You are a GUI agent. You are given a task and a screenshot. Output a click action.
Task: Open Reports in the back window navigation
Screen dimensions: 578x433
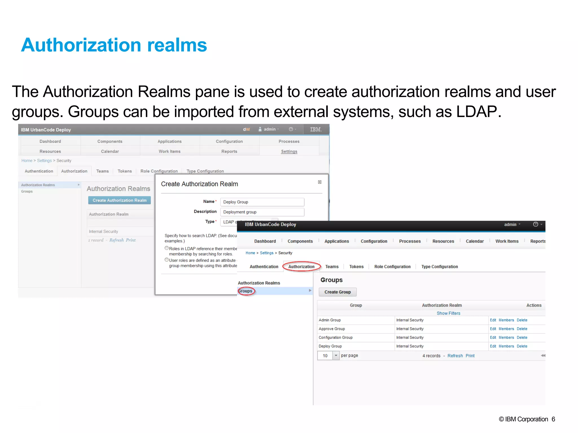(x=229, y=151)
